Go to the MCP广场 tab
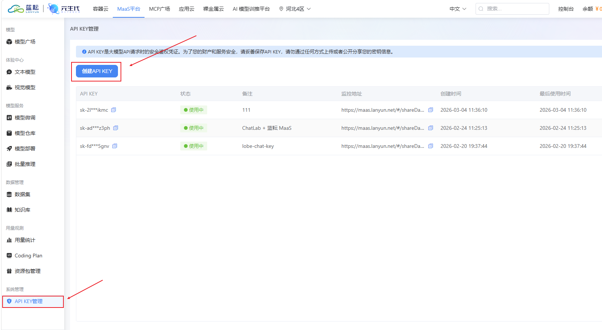 [x=160, y=9]
